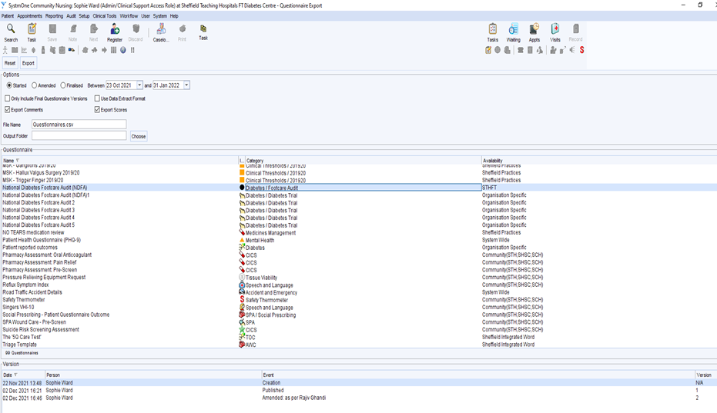Open the Visits icon
The image size is (717, 413).
coord(555,32)
